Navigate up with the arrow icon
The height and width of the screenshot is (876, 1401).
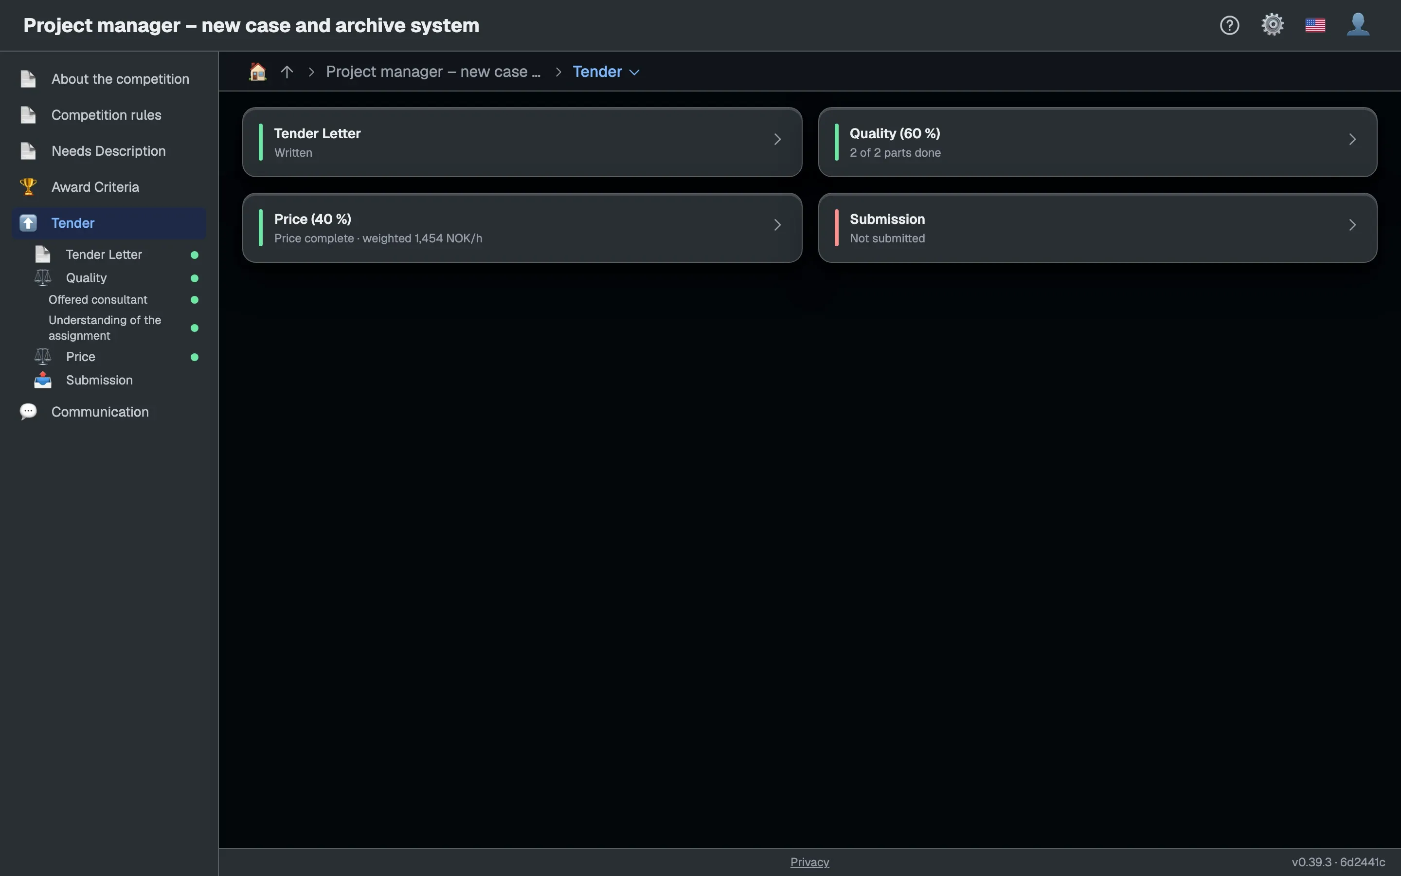click(287, 72)
